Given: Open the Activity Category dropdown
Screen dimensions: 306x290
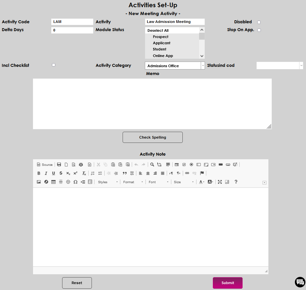Looking at the screenshot, I should click(x=175, y=66).
